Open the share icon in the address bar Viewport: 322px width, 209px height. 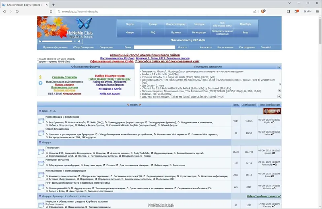(255, 12)
